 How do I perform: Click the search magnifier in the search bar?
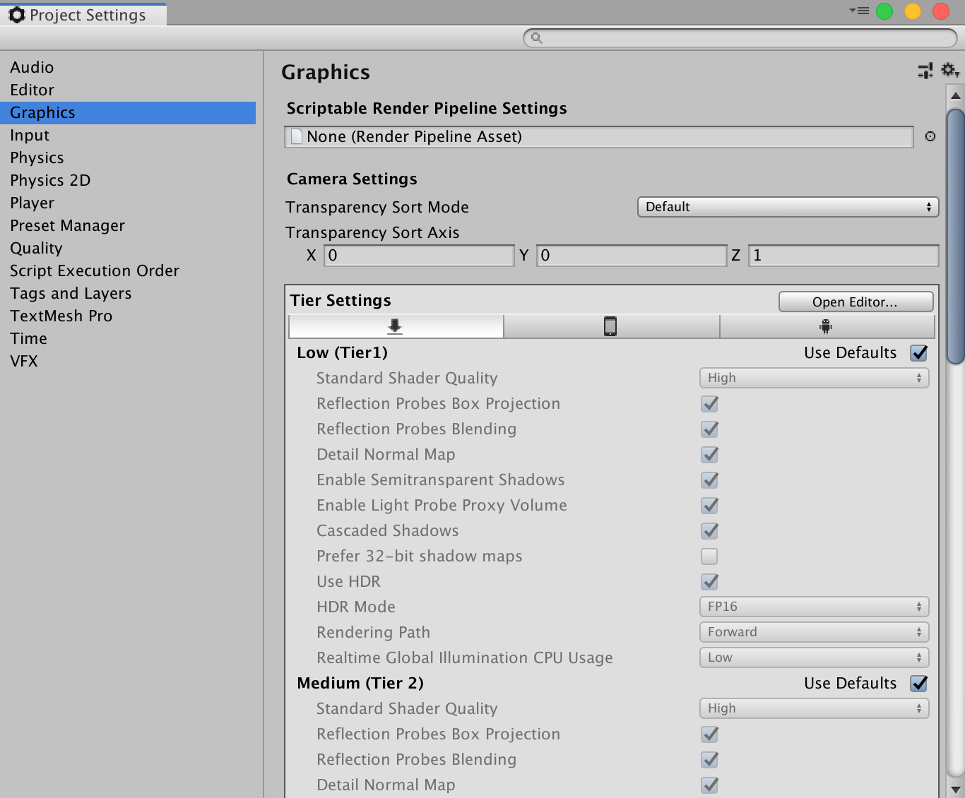pos(535,38)
